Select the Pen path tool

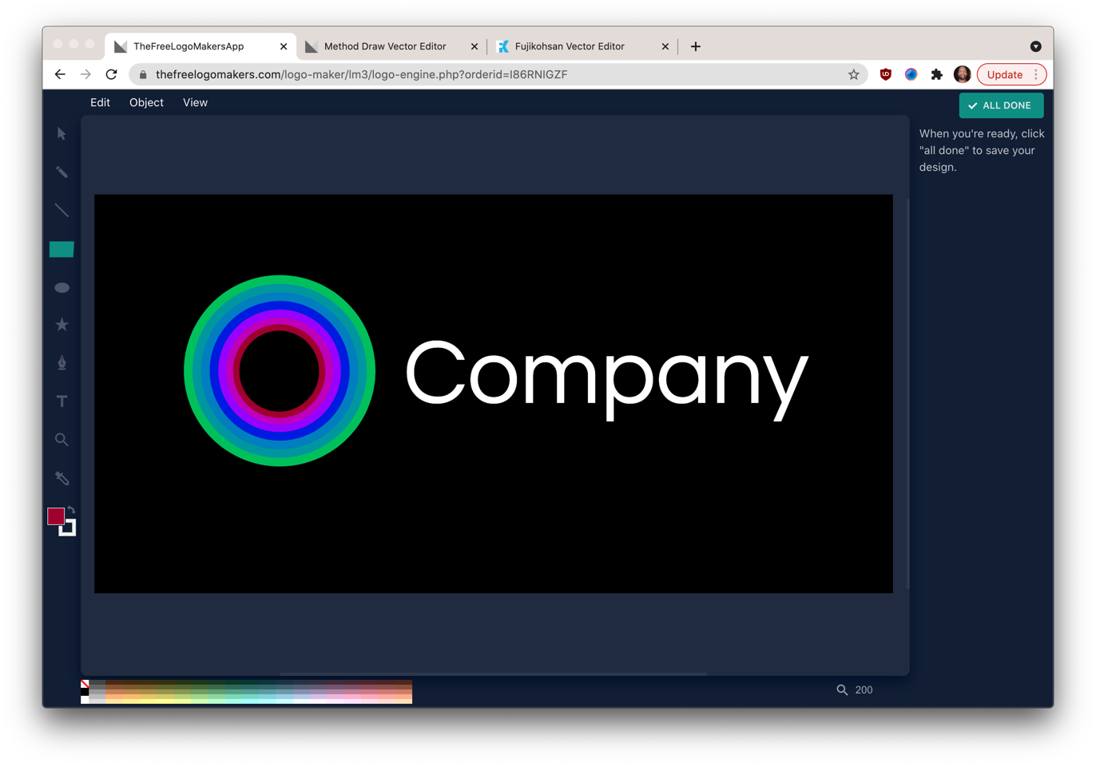pyautogui.click(x=62, y=363)
